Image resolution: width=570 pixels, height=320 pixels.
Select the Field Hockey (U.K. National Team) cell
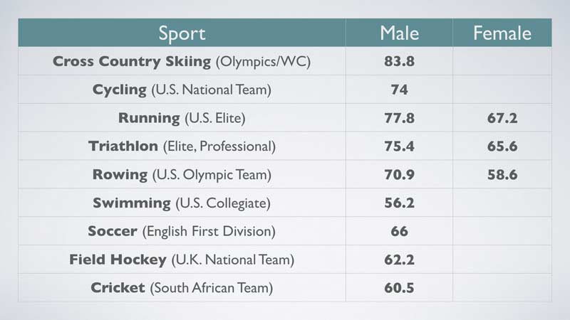tap(182, 260)
